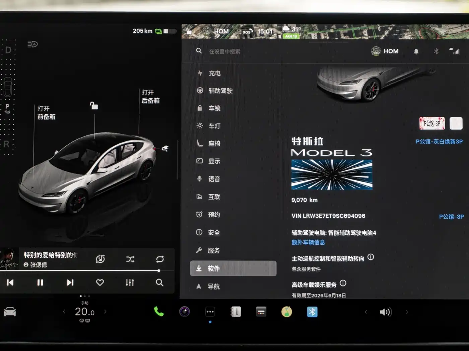
Task: Tap the starburst release notes image
Action: [x=332, y=174]
